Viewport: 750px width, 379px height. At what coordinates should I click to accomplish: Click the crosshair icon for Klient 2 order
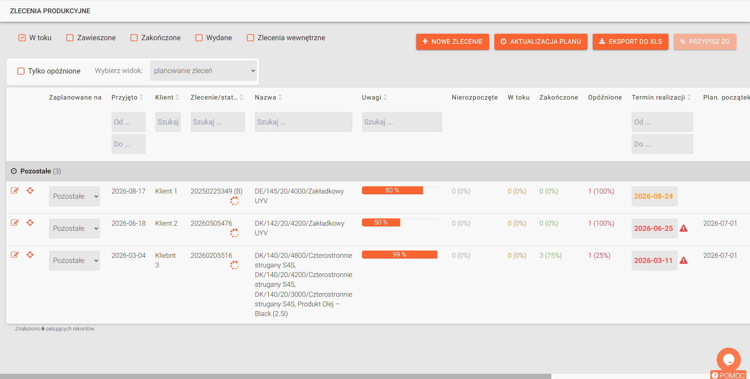click(x=30, y=223)
